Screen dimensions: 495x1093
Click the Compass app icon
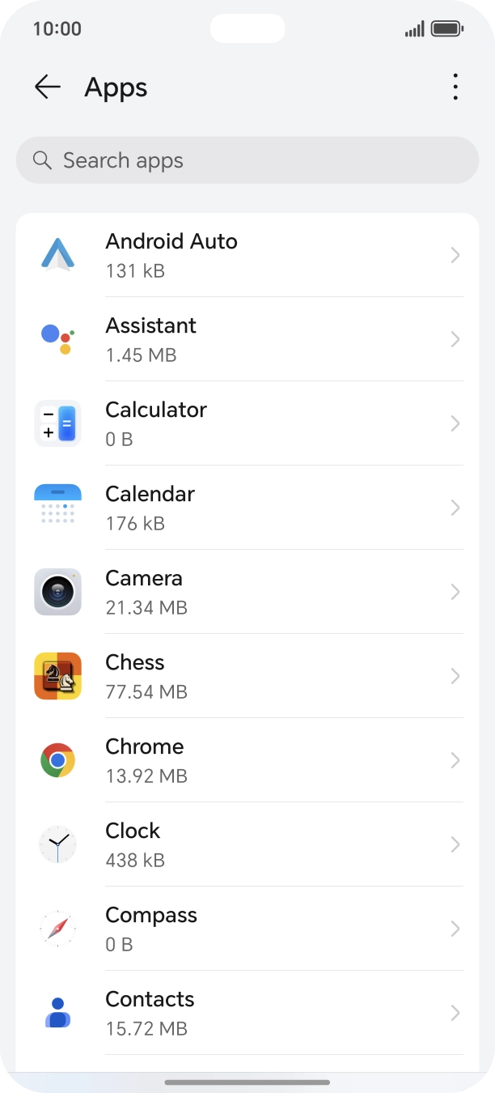pyautogui.click(x=57, y=929)
